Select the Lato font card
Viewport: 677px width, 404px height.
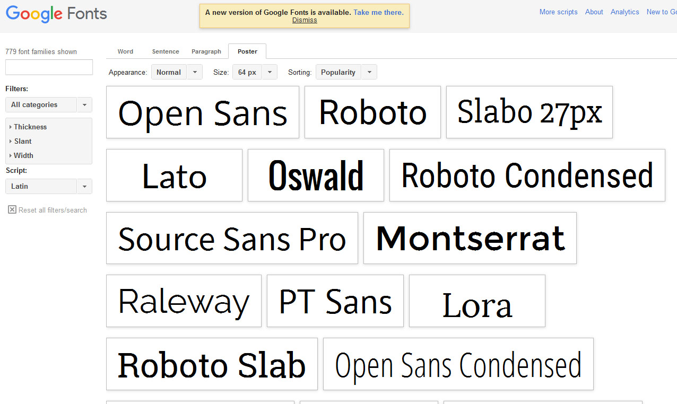[174, 175]
